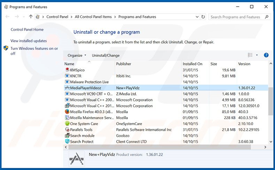Click the MediaPlayerVideoz program icon
The image size is (275, 170).
(x=67, y=88)
